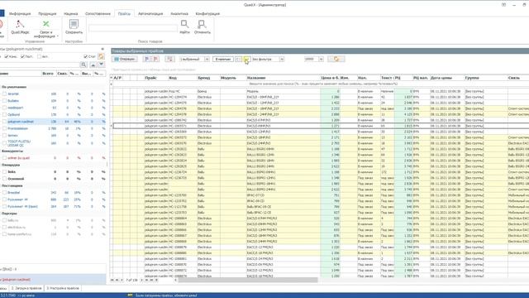Toggle the Конк. checkbox
The width and height of the screenshot is (529, 298).
[x=7, y=56]
